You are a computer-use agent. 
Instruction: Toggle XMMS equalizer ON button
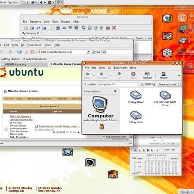coord(134,158)
